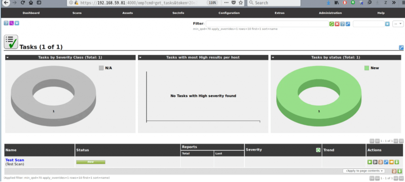Click next page arrow below the table
This screenshot has height=182, width=405.
(396, 178)
